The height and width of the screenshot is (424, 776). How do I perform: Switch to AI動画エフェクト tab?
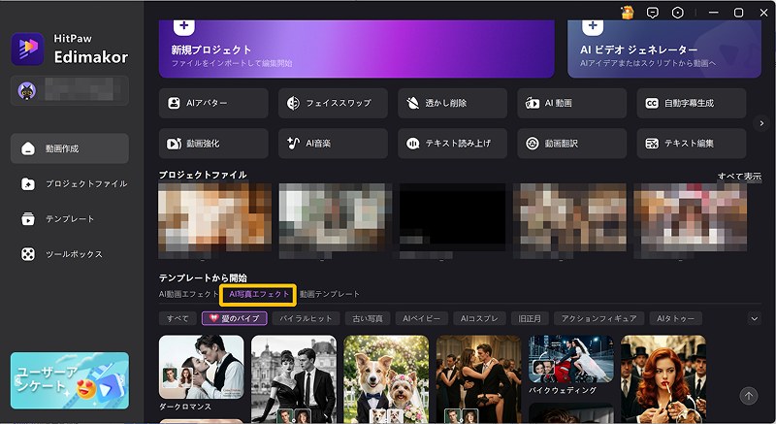[188, 294]
